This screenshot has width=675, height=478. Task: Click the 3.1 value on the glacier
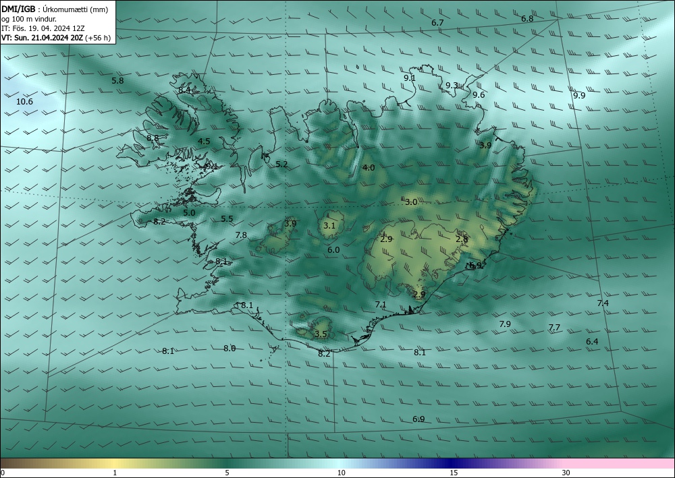(x=329, y=226)
